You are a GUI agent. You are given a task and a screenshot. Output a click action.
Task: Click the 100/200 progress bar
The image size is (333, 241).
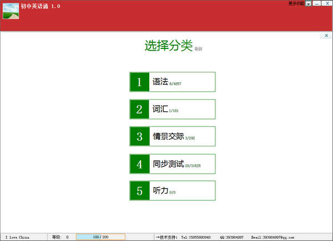coord(100,237)
